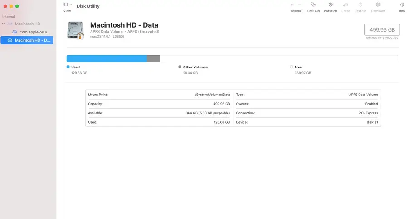Select Macintosh HD in sidebar
The height and width of the screenshot is (219, 408).
coord(27,24)
